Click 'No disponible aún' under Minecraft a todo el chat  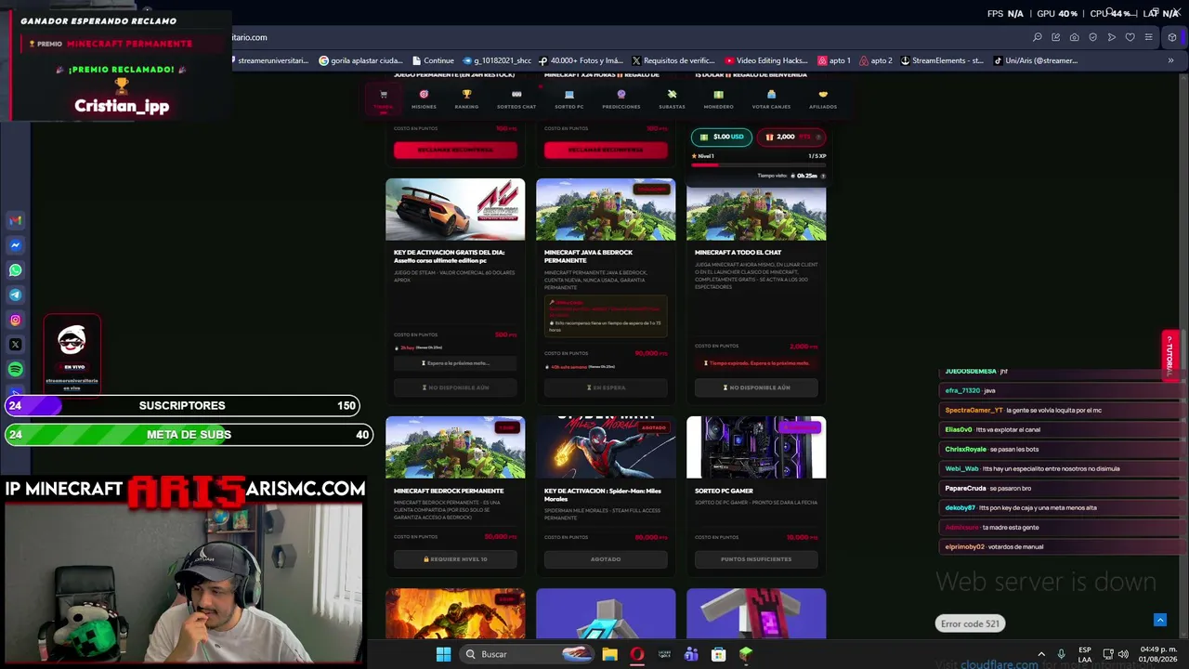click(x=756, y=387)
